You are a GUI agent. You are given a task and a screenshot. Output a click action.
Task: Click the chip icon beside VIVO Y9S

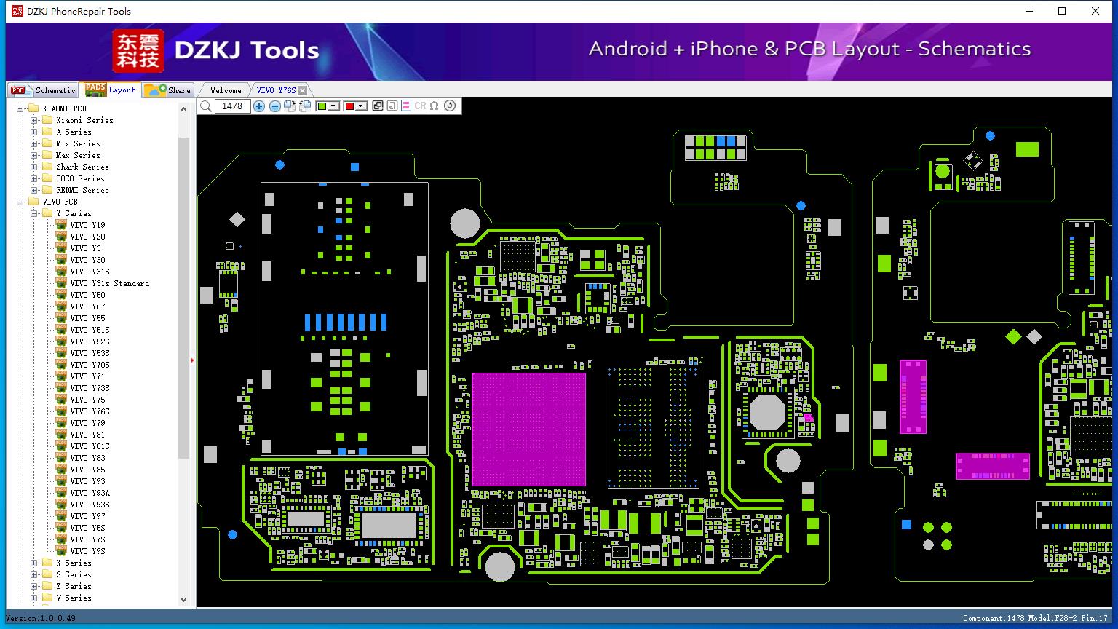(61, 551)
